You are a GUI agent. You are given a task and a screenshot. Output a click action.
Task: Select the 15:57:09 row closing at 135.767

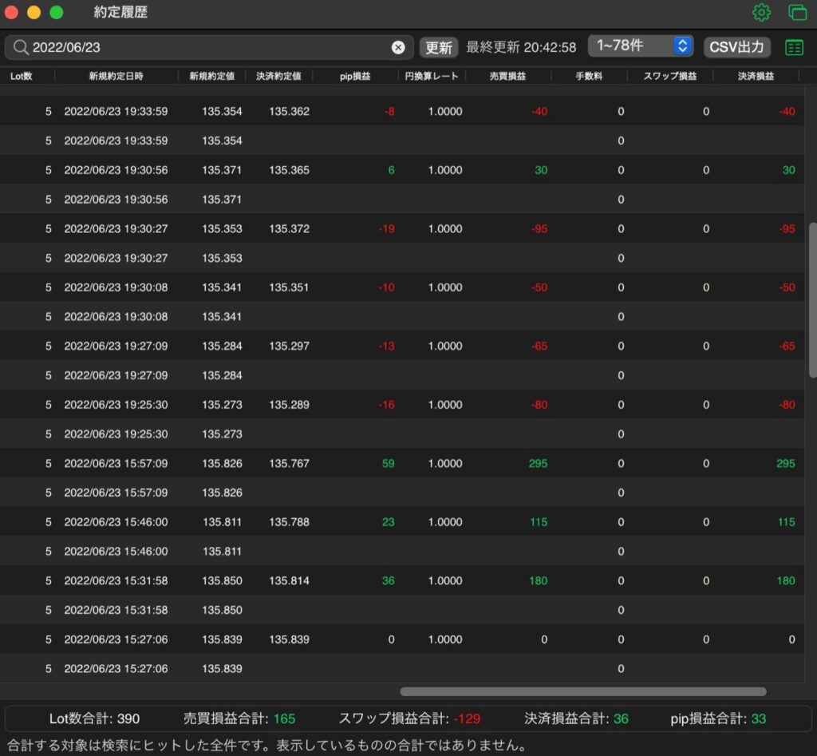coord(402,463)
